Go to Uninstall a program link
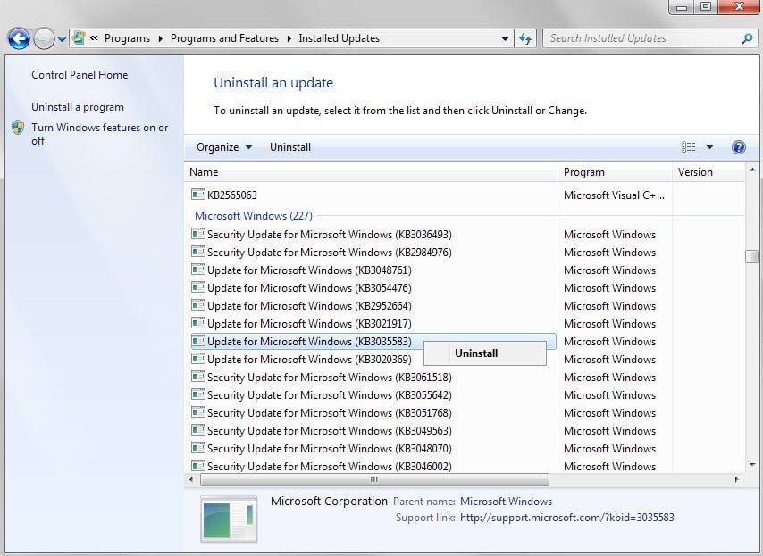The height and width of the screenshot is (556, 763). (78, 107)
